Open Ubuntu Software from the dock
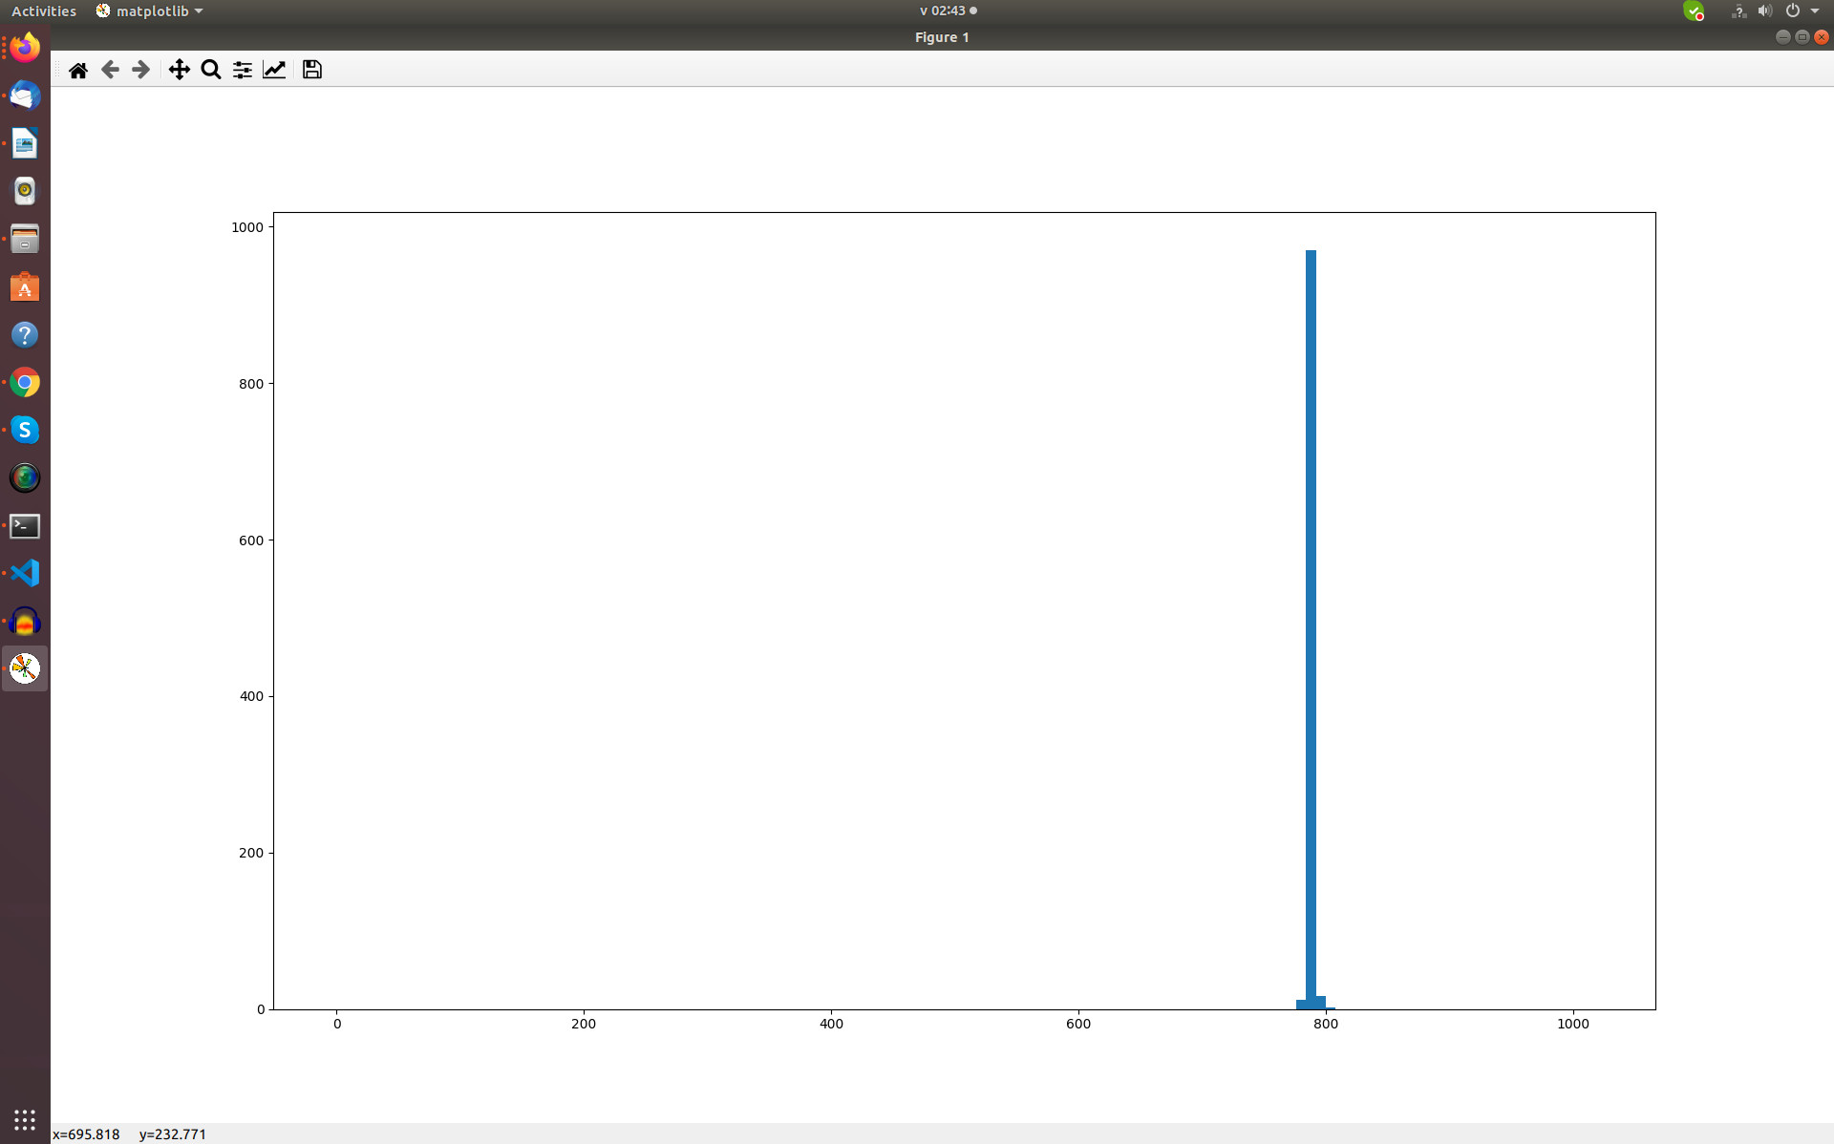This screenshot has height=1144, width=1834. [x=25, y=286]
